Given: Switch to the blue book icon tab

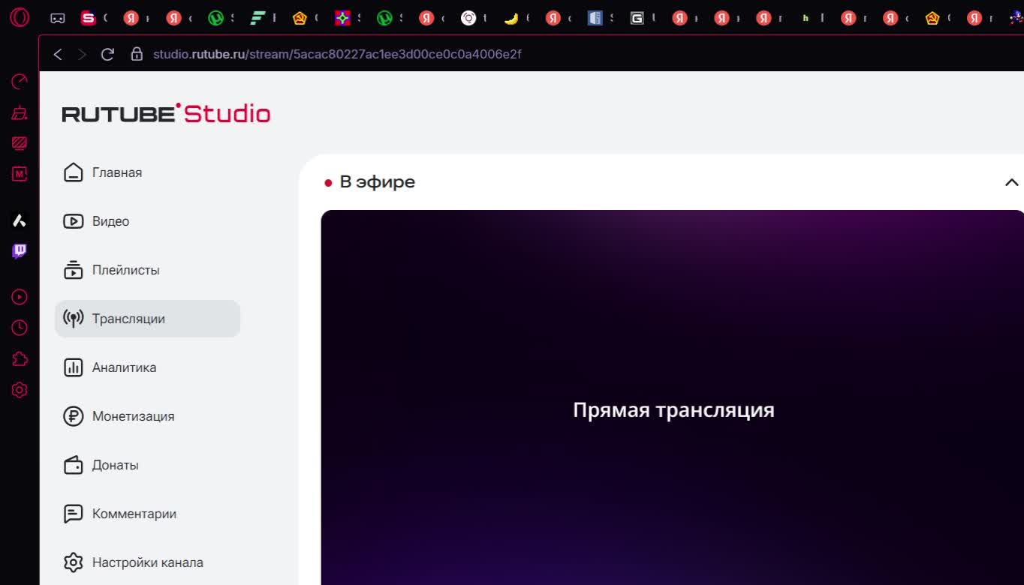Looking at the screenshot, I should (x=595, y=19).
